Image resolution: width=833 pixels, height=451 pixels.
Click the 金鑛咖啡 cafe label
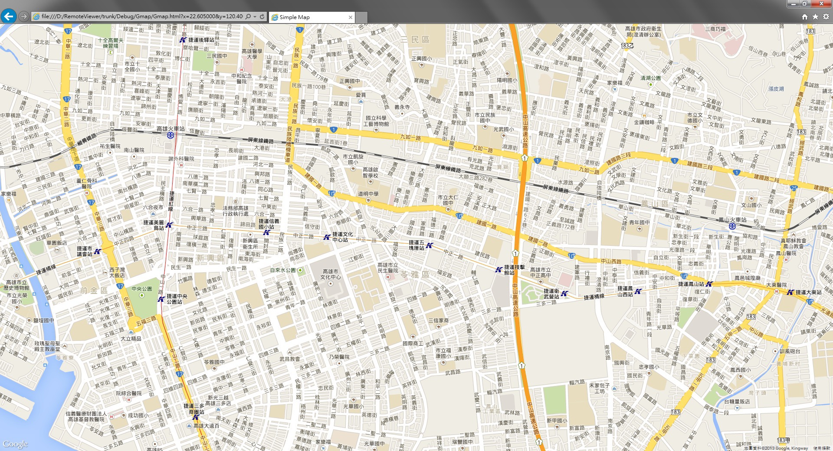click(644, 122)
